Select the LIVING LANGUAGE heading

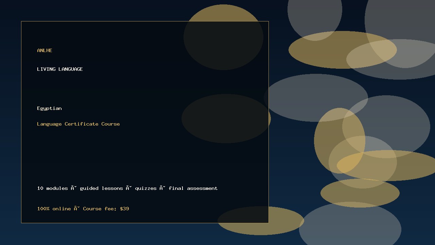pos(60,69)
